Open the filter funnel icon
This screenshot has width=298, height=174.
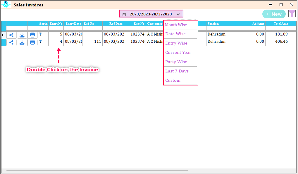[x=292, y=14]
